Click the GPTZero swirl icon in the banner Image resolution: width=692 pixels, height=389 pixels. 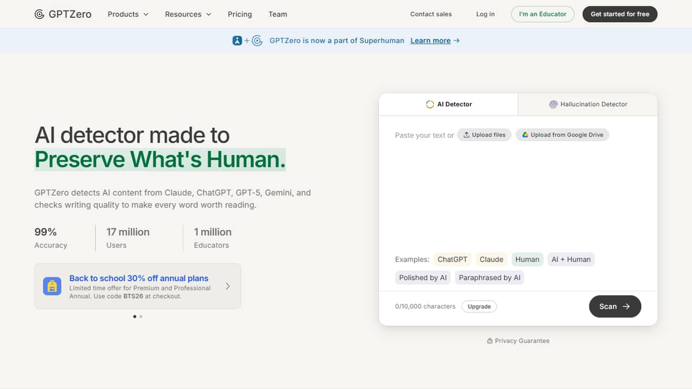[258, 40]
